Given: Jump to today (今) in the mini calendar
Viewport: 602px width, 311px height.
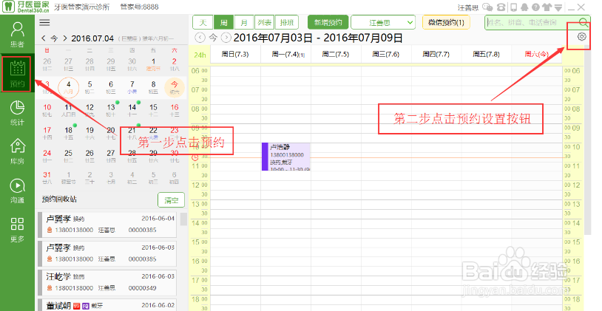Looking at the screenshot, I should [x=54, y=38].
